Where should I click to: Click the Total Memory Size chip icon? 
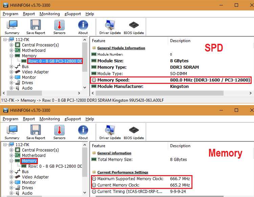(94, 159)
